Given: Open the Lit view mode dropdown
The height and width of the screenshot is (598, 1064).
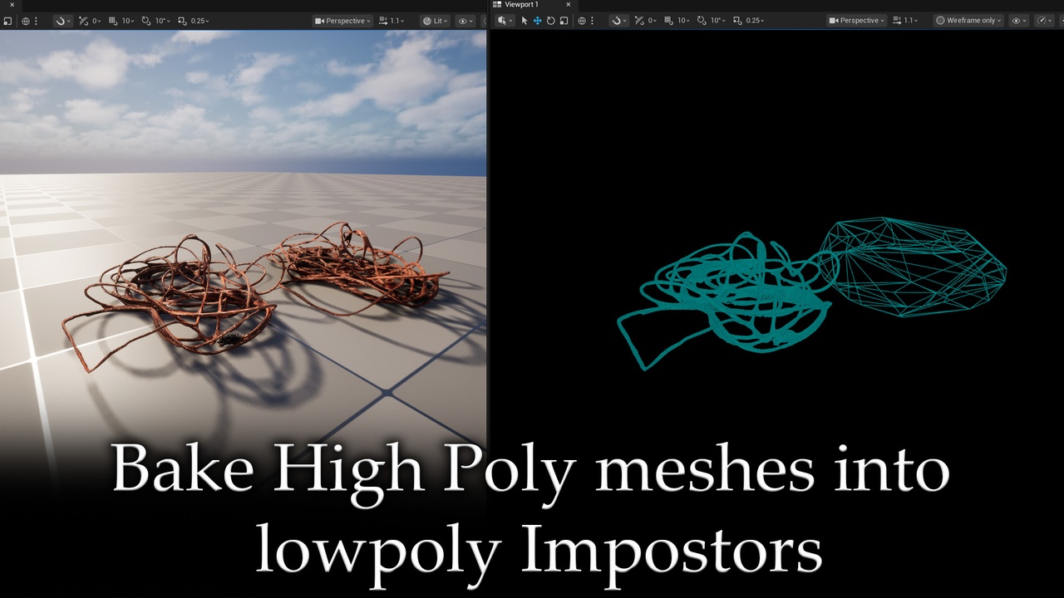Looking at the screenshot, I should (436, 21).
